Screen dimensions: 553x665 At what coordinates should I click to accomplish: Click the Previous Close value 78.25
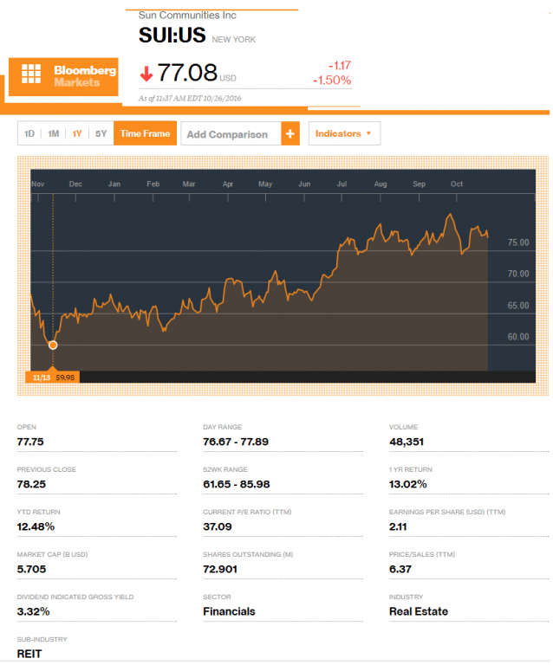[x=31, y=484]
